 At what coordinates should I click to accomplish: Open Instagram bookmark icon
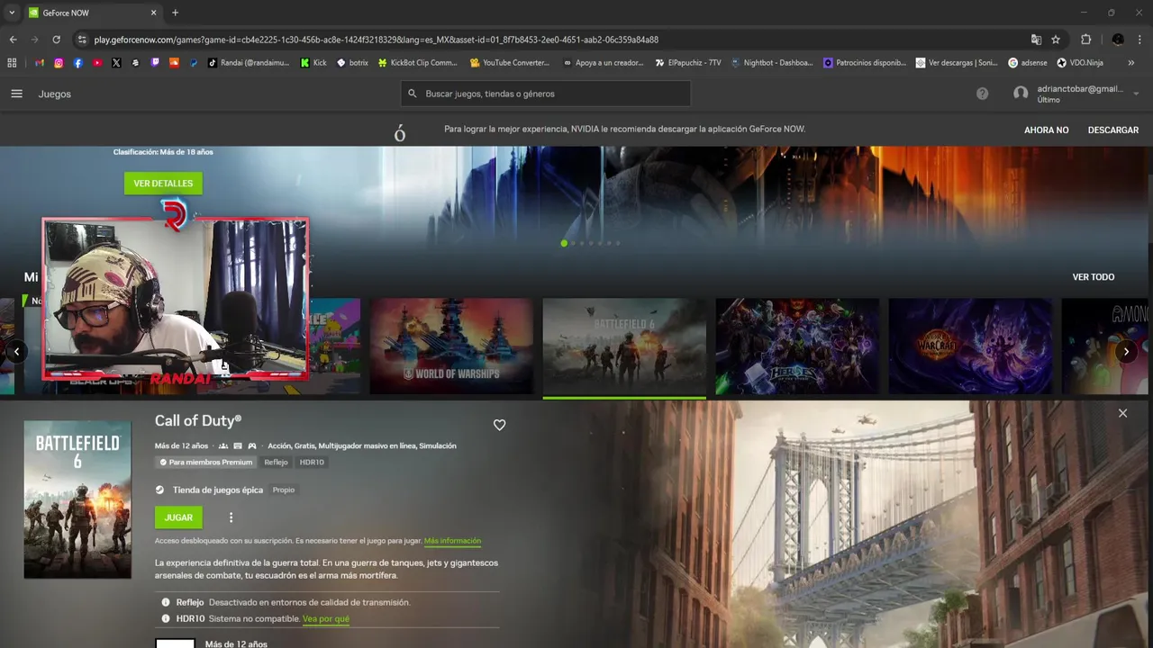(x=59, y=63)
